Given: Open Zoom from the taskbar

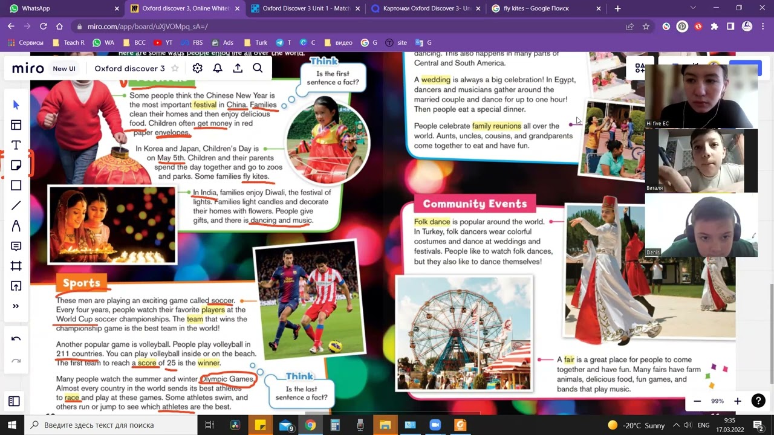Looking at the screenshot, I should coord(435,425).
